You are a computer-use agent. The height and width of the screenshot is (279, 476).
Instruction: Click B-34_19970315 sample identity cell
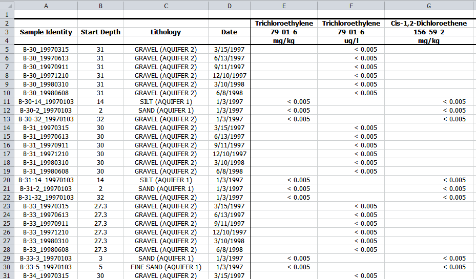click(x=46, y=275)
